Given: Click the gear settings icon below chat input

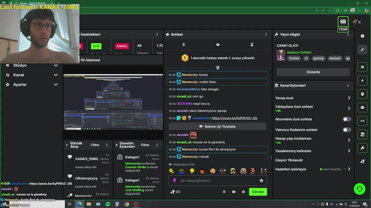Looking at the screenshot, I should click(243, 192).
